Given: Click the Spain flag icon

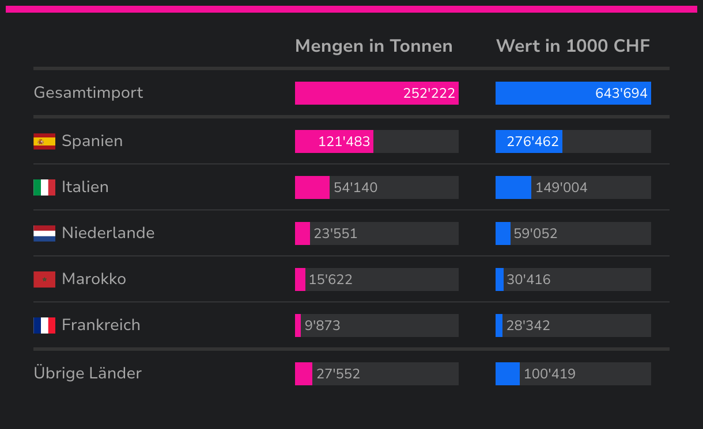Looking at the screenshot, I should pos(44,141).
